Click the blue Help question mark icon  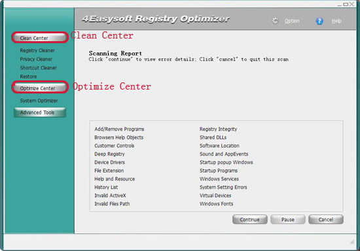(x=319, y=21)
